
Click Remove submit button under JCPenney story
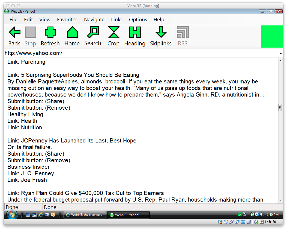pyautogui.click(x=39, y=160)
